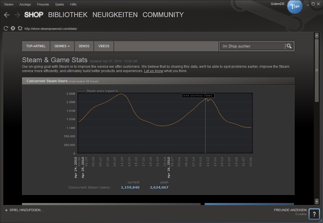323x223 pixels.
Task: Click the vertical scrollbar thumb
Action: (317, 70)
